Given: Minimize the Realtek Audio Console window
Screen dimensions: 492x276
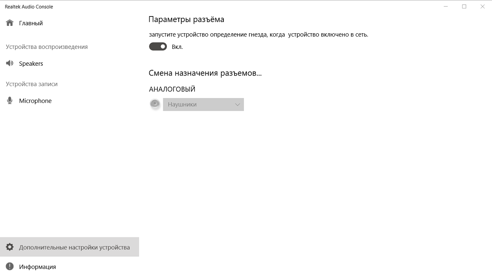Looking at the screenshot, I should tap(445, 7).
